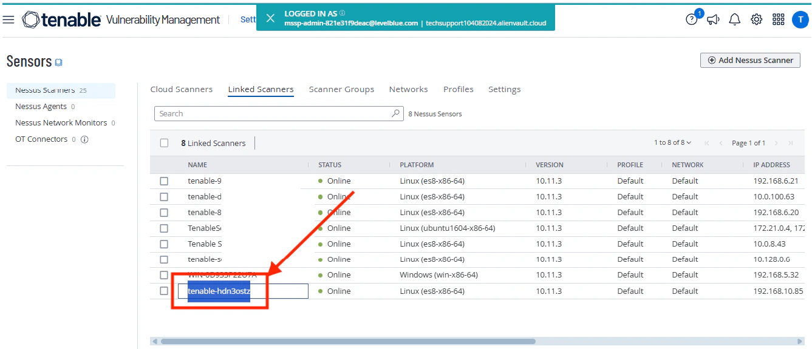Viewport: 812px width, 349px height.
Task: Tick the checkbox for the Windows scanner row
Action: click(x=164, y=275)
